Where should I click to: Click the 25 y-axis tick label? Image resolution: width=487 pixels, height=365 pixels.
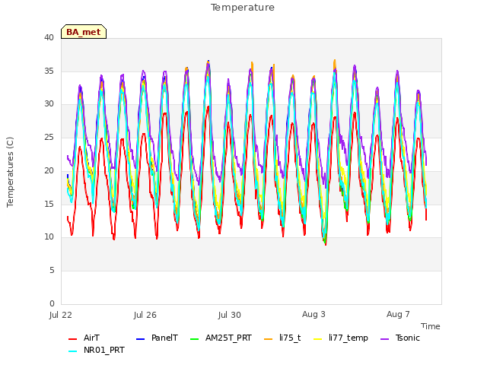coord(49,137)
